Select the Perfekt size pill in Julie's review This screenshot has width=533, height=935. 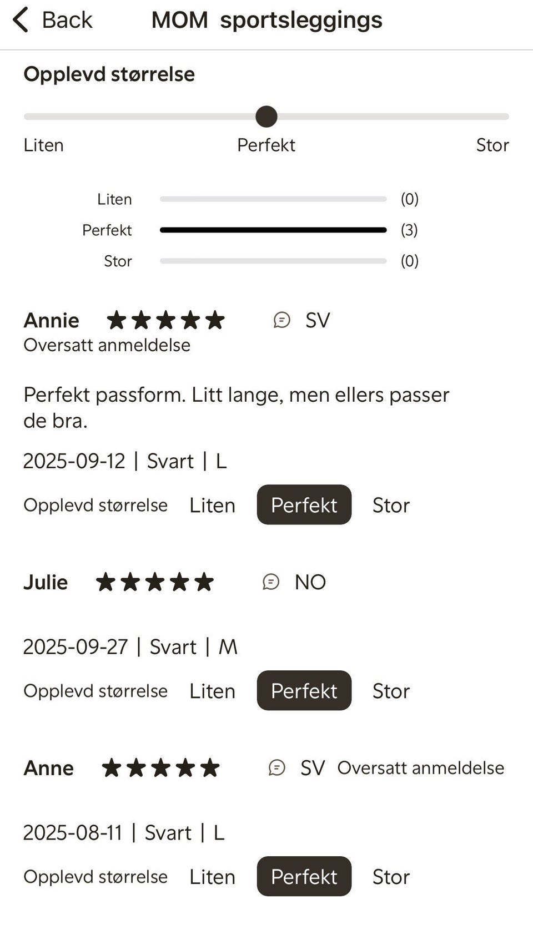point(304,691)
